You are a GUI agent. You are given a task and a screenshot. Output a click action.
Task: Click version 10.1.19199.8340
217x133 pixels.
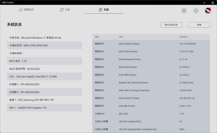click(187, 44)
